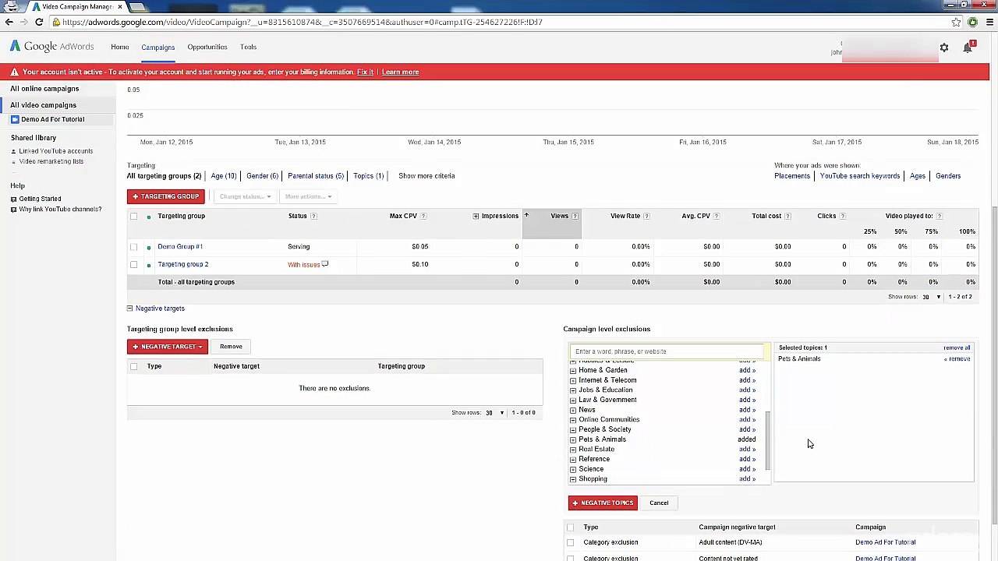Click the Negative Topics button

(x=603, y=503)
